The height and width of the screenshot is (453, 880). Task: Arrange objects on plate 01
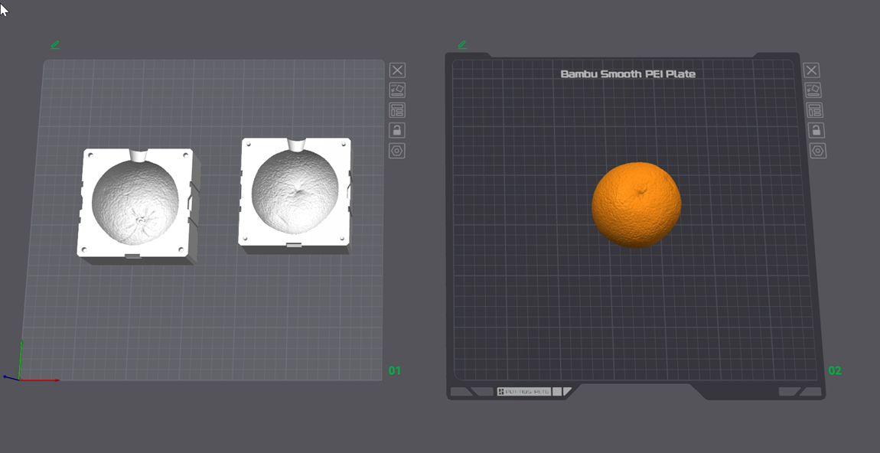397,110
